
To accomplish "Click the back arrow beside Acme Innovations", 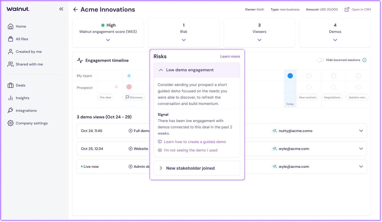I will (x=75, y=9).
